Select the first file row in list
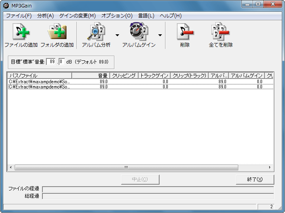Viewport: 285px width, 213px height. coord(141,82)
